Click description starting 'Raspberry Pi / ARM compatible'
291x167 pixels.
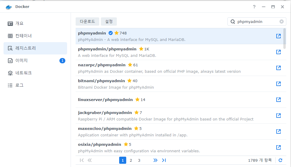coord(166,119)
